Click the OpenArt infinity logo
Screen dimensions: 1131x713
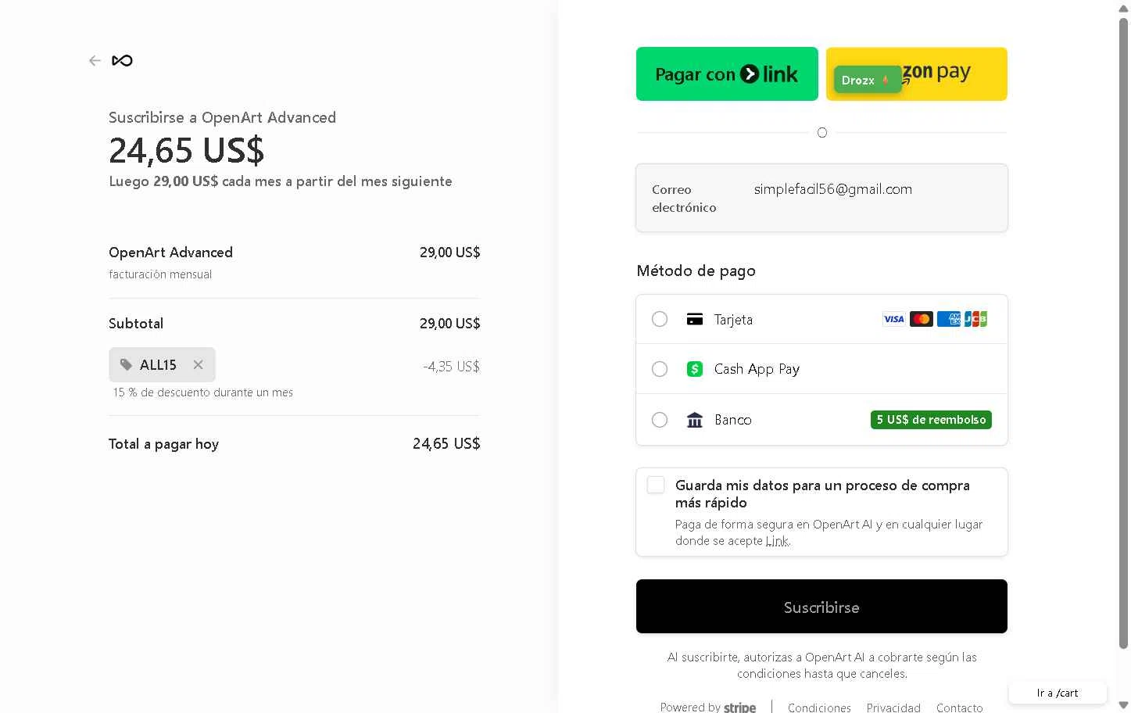pyautogui.click(x=122, y=61)
